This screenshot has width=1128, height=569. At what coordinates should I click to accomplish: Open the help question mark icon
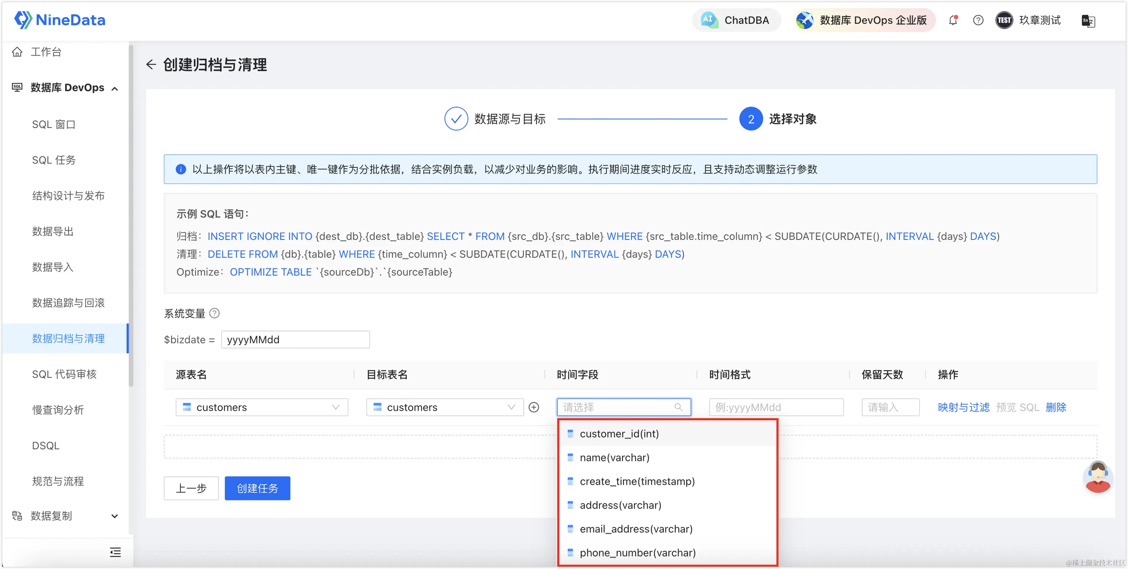(978, 20)
